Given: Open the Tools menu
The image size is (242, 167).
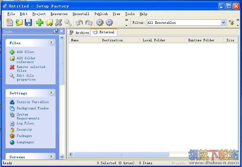Looking at the screenshot, I should [x=130, y=14].
